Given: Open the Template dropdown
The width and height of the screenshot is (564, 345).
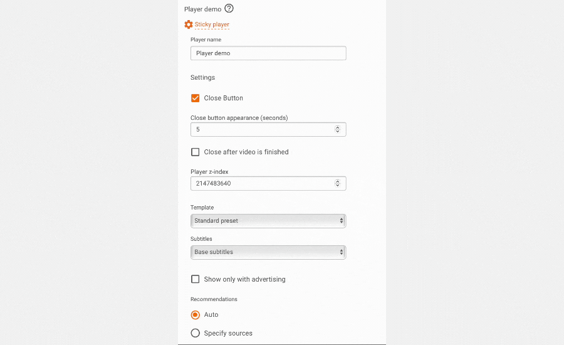Looking at the screenshot, I should coord(268,221).
